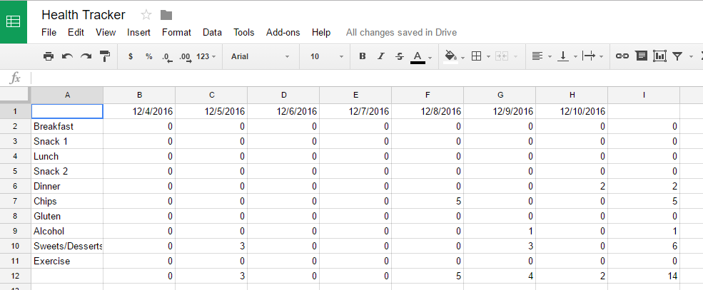This screenshot has height=290, width=703.
Task: Toggle strikethrough formatting
Action: pyautogui.click(x=399, y=56)
